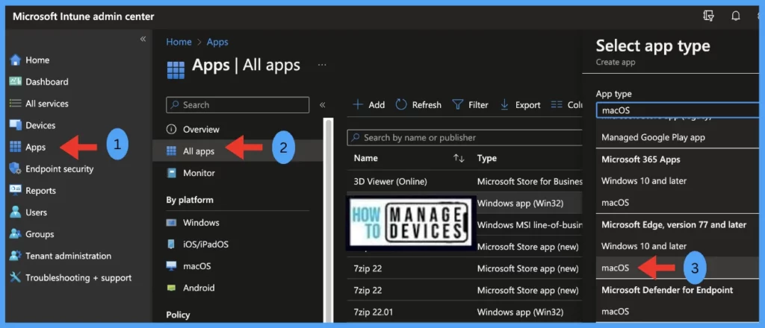765x328 pixels.
Task: Click the Windows app (Win32) cell for 7zip 22.01
Action: tap(520, 312)
